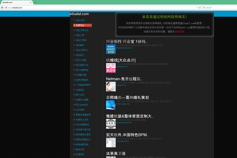
Task: Reload the page with the refresh icon
Action: 200,8
